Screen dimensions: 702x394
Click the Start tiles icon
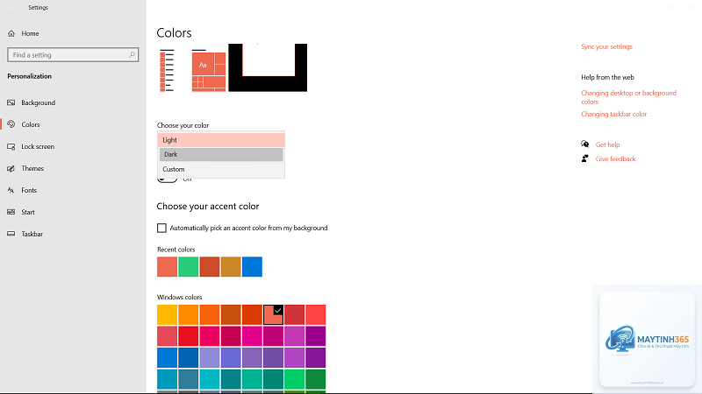[11, 212]
